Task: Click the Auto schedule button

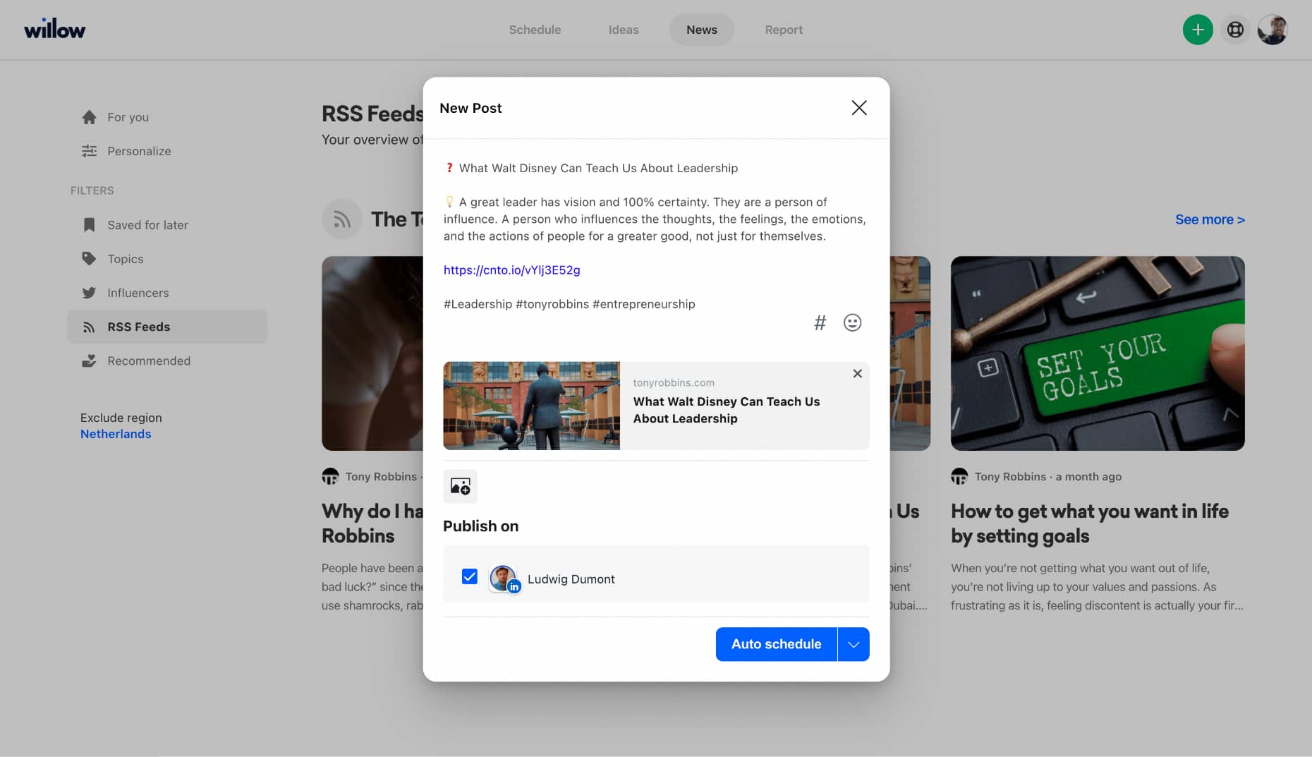Action: (776, 644)
